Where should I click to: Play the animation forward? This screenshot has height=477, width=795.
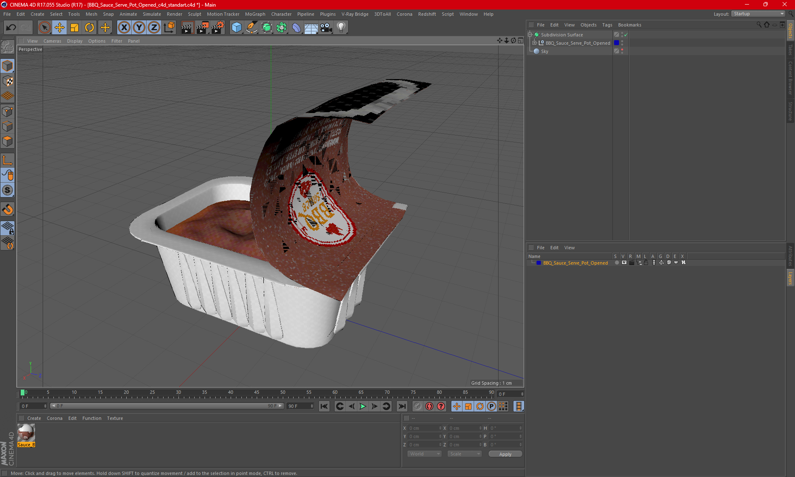pyautogui.click(x=363, y=406)
